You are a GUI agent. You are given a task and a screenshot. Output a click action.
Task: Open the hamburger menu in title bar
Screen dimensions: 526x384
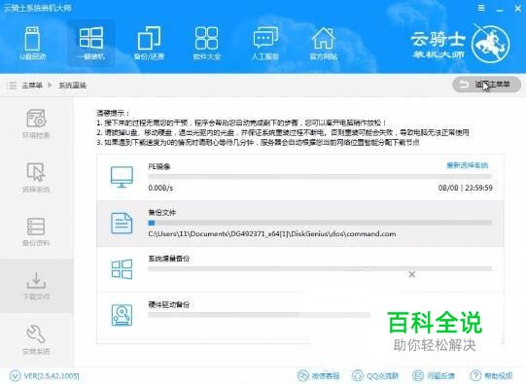(481, 8)
